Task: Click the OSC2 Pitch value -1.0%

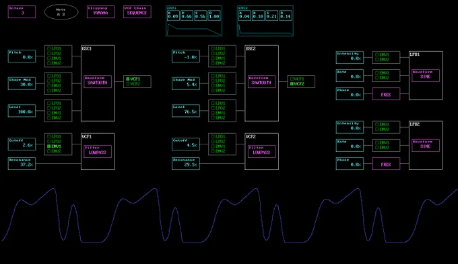Action: pos(186,56)
